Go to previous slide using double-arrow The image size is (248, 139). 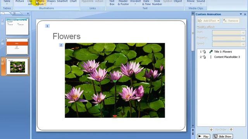pyautogui.click(x=193, y=130)
